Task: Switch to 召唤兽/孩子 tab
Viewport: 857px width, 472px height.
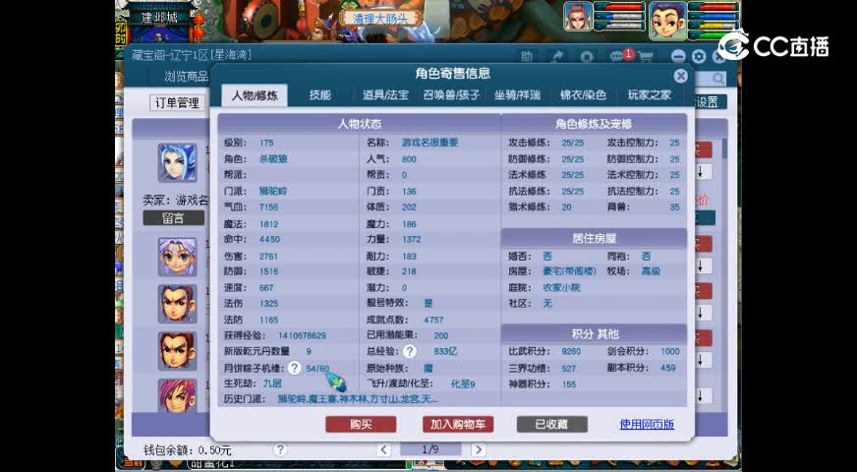Action: point(451,95)
